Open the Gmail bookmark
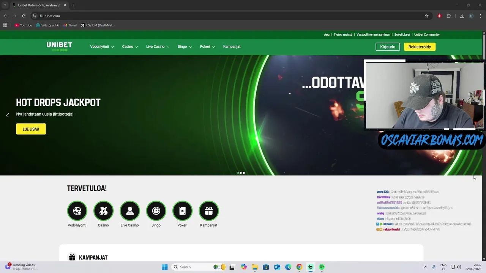 70,25
